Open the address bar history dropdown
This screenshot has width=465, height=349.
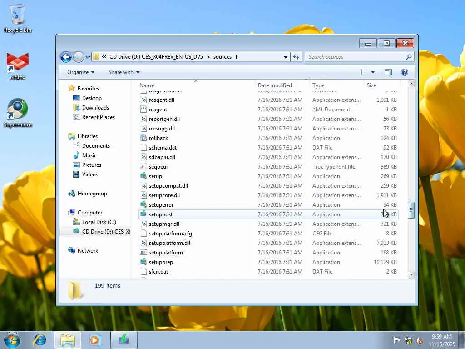[x=286, y=57]
